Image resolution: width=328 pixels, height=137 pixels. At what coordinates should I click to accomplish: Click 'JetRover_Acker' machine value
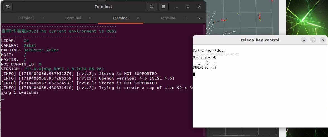tap(41, 50)
